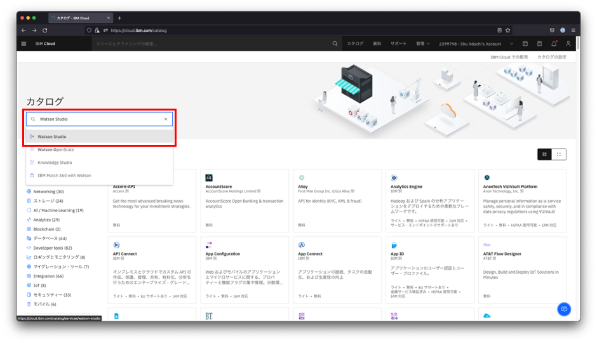Click the IBM Cloud home logo text
This screenshot has height=343, width=597.
tap(45, 44)
